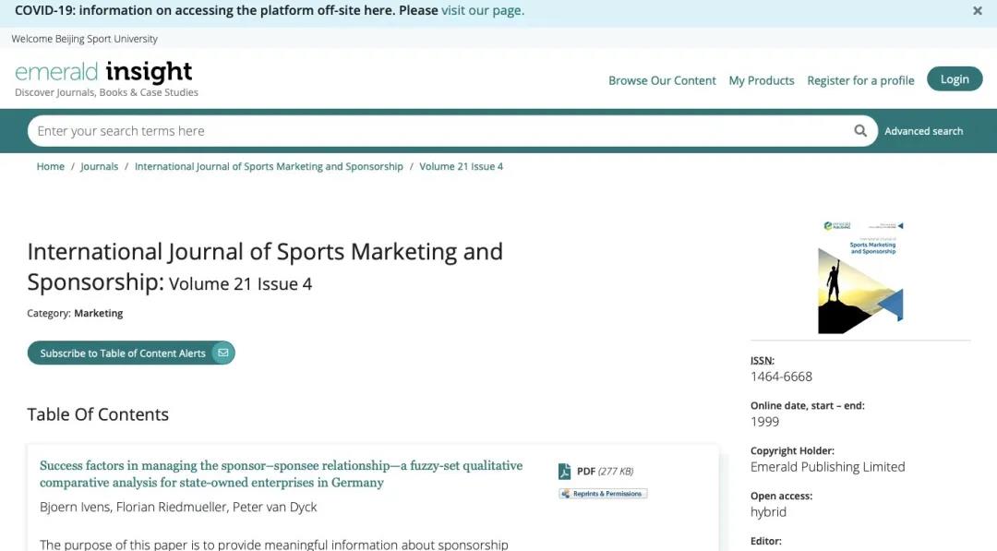This screenshot has width=997, height=551.
Task: Open the Journals breadcrumb link
Action: (99, 166)
